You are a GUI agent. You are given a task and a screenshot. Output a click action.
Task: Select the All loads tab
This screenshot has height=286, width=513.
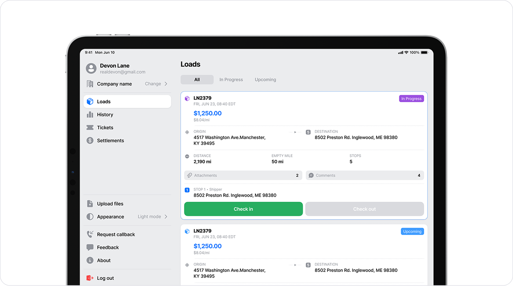pos(197,80)
